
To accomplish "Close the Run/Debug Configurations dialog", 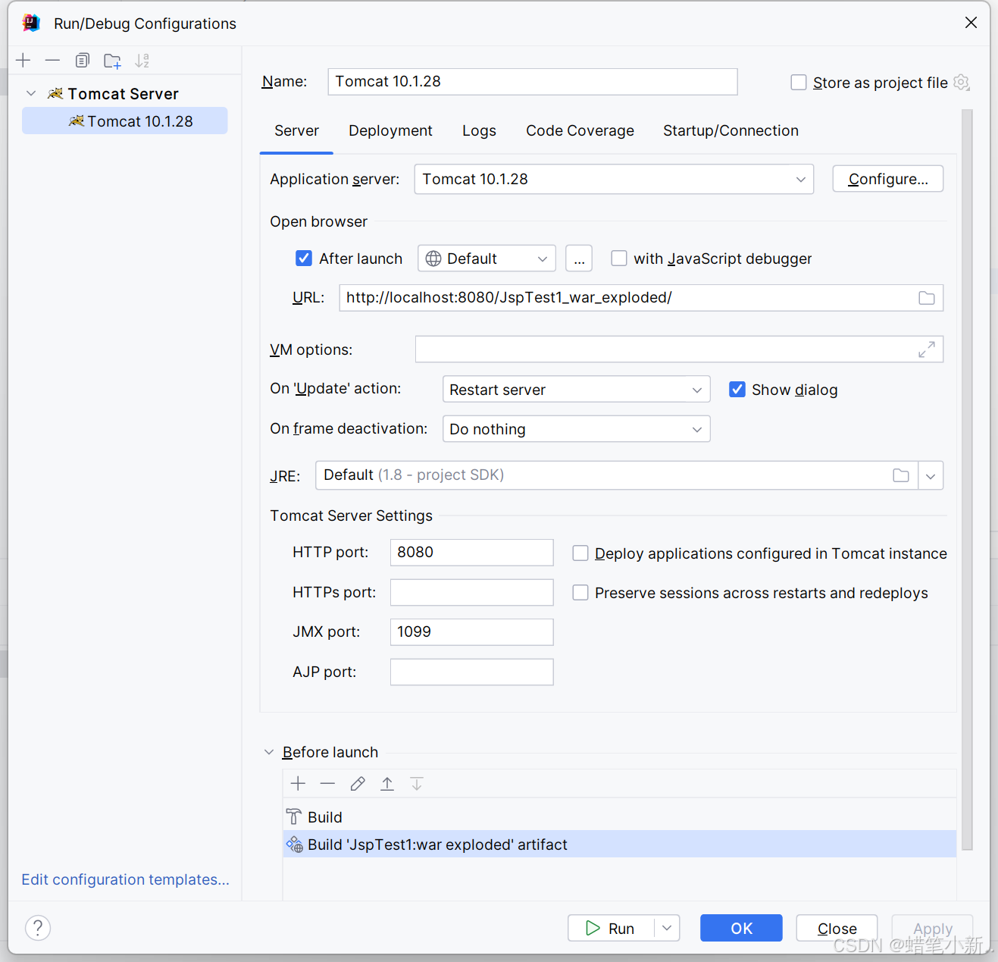I will 971,23.
